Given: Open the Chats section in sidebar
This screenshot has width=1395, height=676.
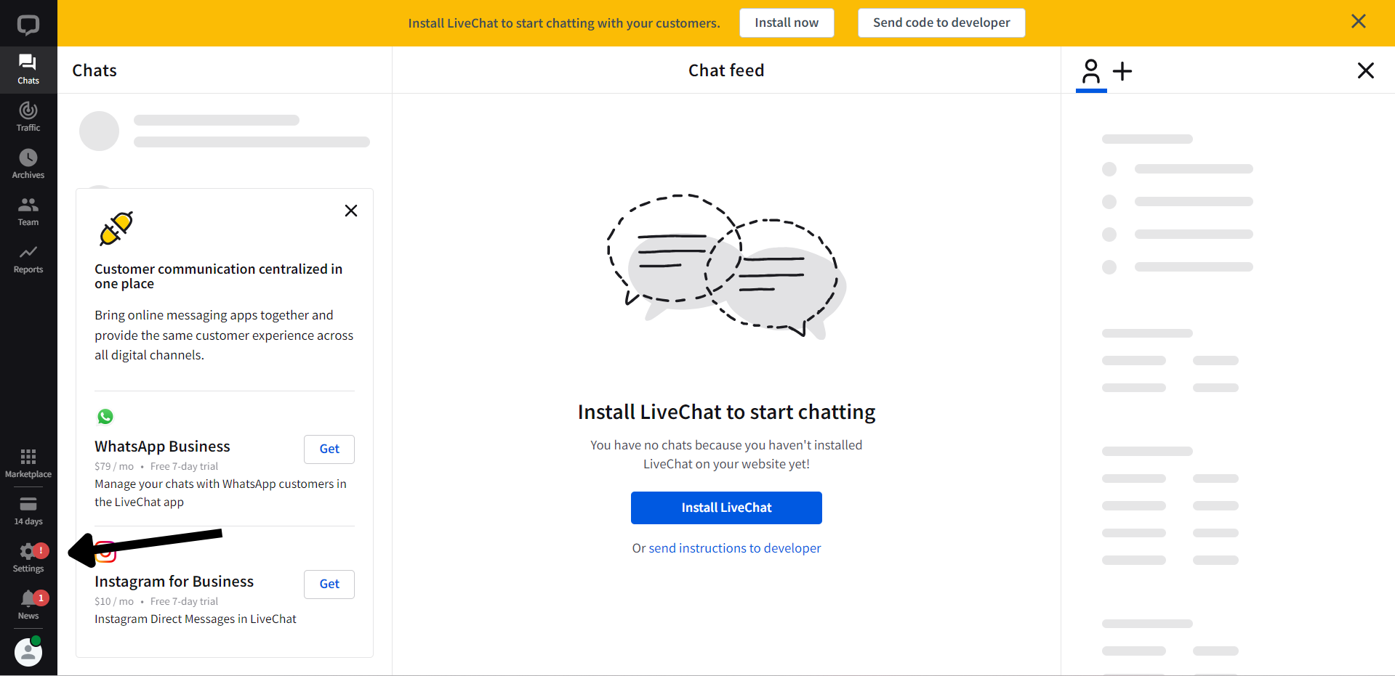Looking at the screenshot, I should (x=28, y=70).
